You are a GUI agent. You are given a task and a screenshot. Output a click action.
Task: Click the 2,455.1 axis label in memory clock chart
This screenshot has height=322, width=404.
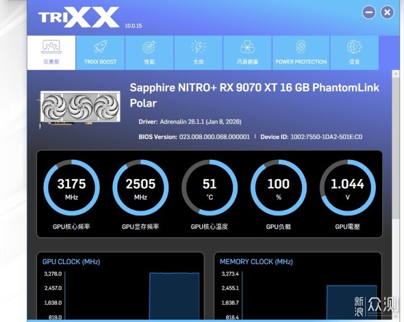(x=230, y=288)
